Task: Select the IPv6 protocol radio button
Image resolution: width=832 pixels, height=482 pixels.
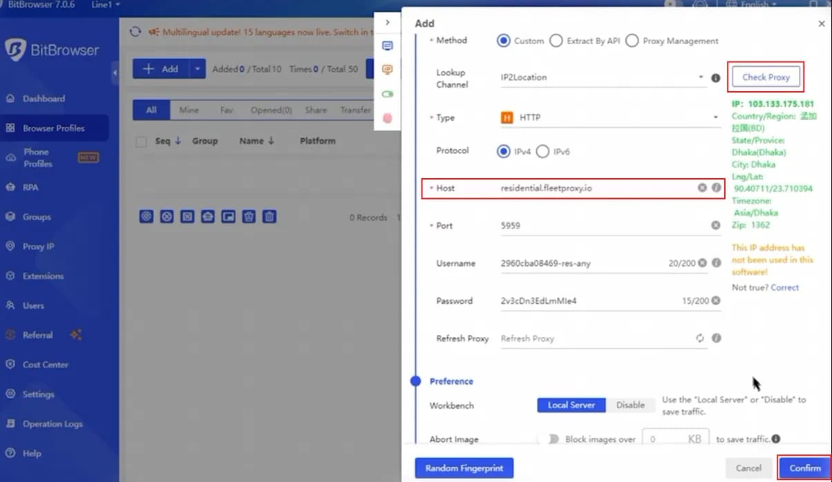Action: (542, 151)
